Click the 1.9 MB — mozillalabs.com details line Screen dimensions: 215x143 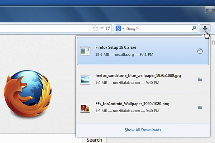127,111
